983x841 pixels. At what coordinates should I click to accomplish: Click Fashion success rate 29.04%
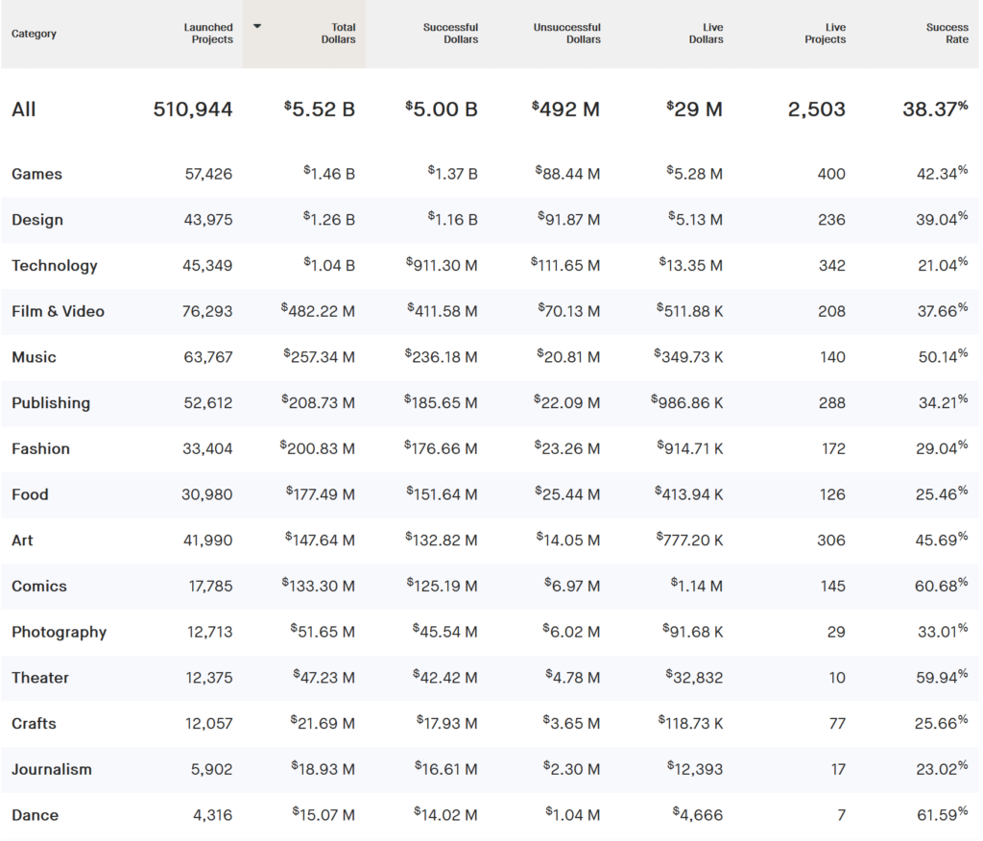[x=944, y=449]
